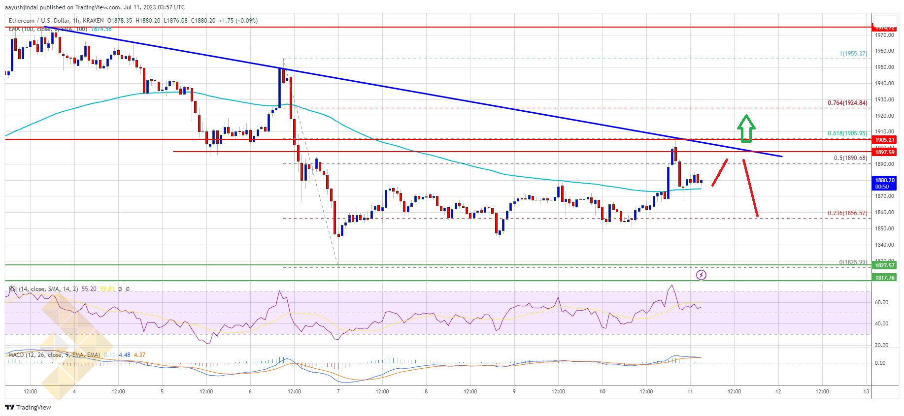Click the green 1817.76 price axis tag
The image size is (904, 416).
click(885, 278)
